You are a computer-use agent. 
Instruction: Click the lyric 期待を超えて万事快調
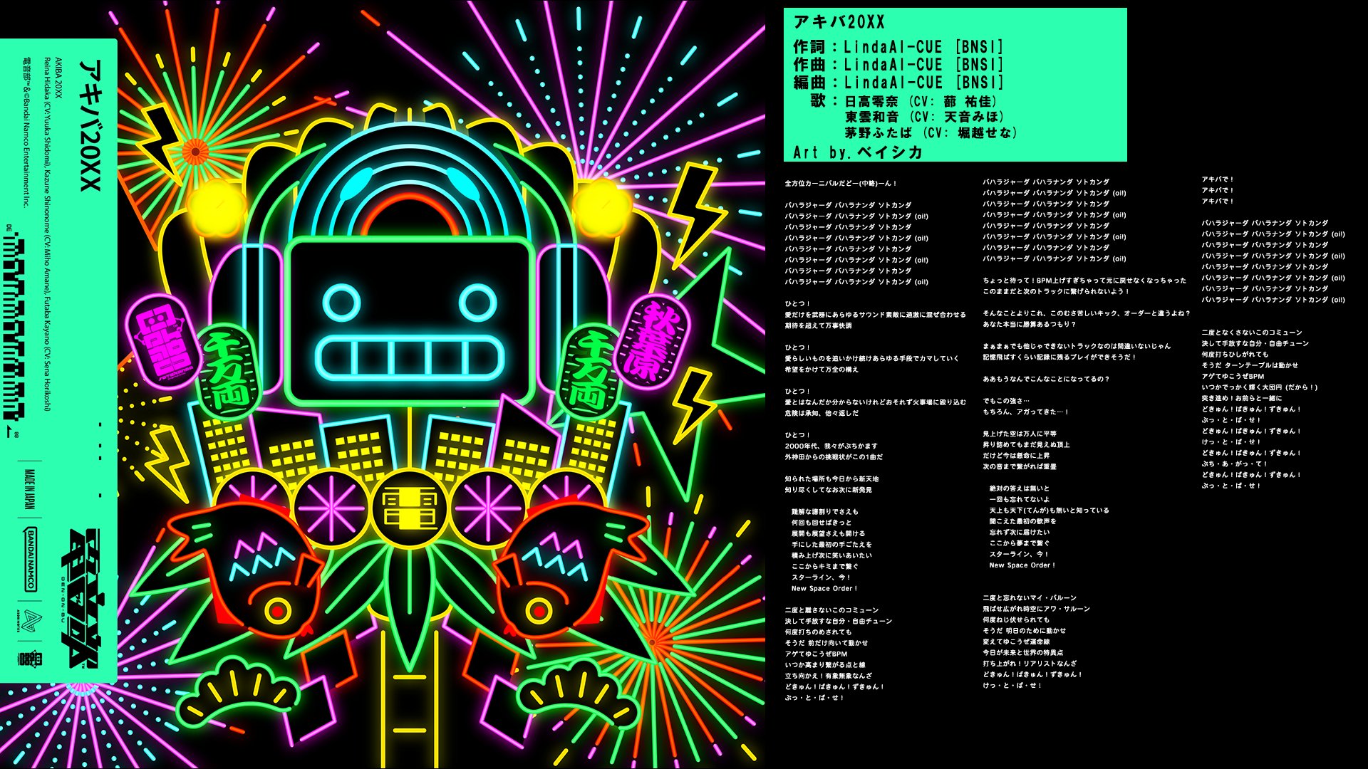click(x=818, y=325)
